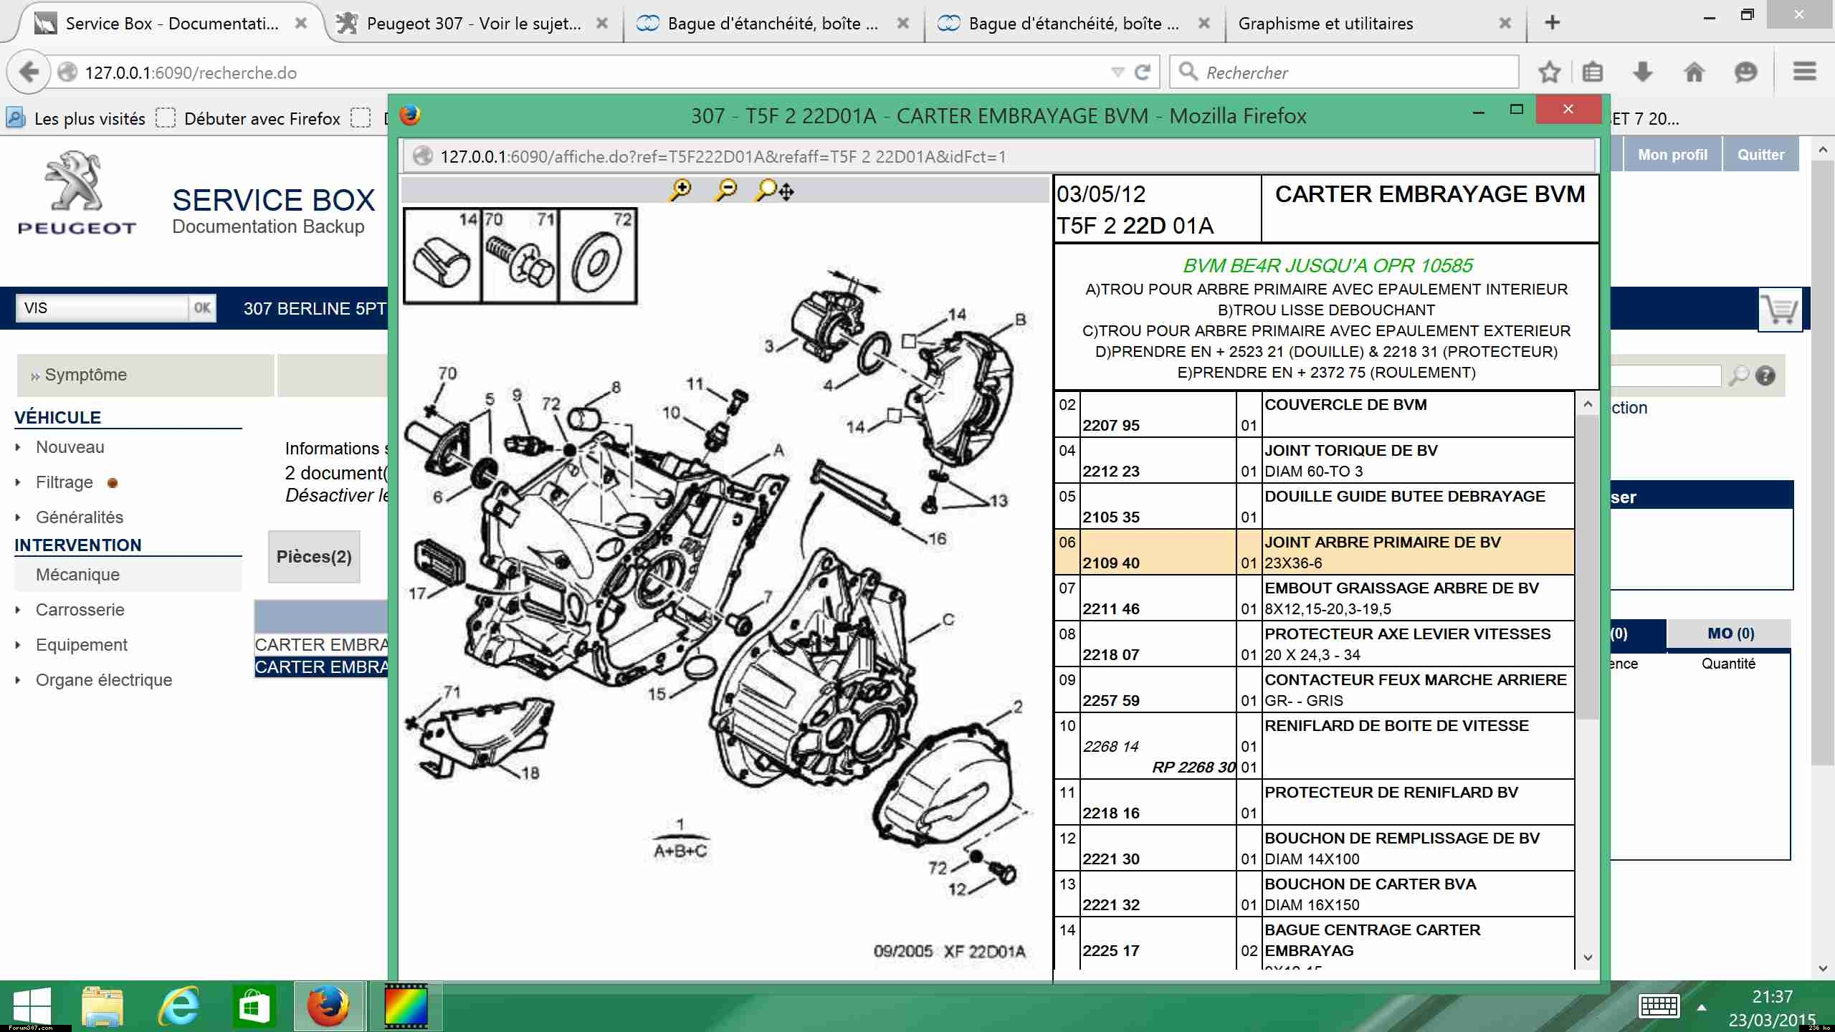Screen dimensions: 1835x1032
Task: Click the zoom in magnifier icon
Action: (680, 190)
